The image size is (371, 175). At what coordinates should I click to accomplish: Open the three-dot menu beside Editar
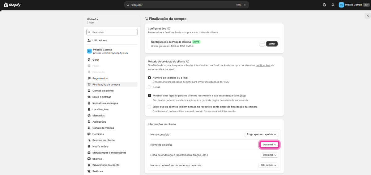tap(262, 44)
